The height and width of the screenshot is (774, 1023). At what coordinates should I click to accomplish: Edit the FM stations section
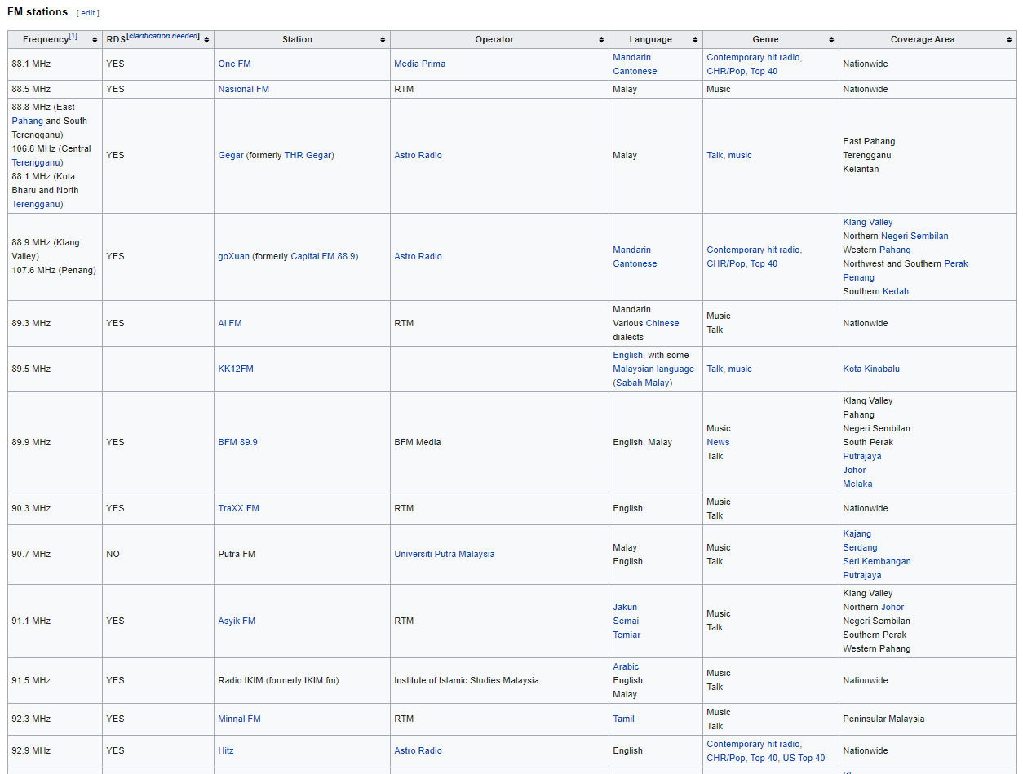tap(88, 13)
